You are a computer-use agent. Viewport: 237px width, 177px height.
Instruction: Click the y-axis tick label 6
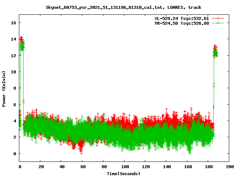coord(15,105)
